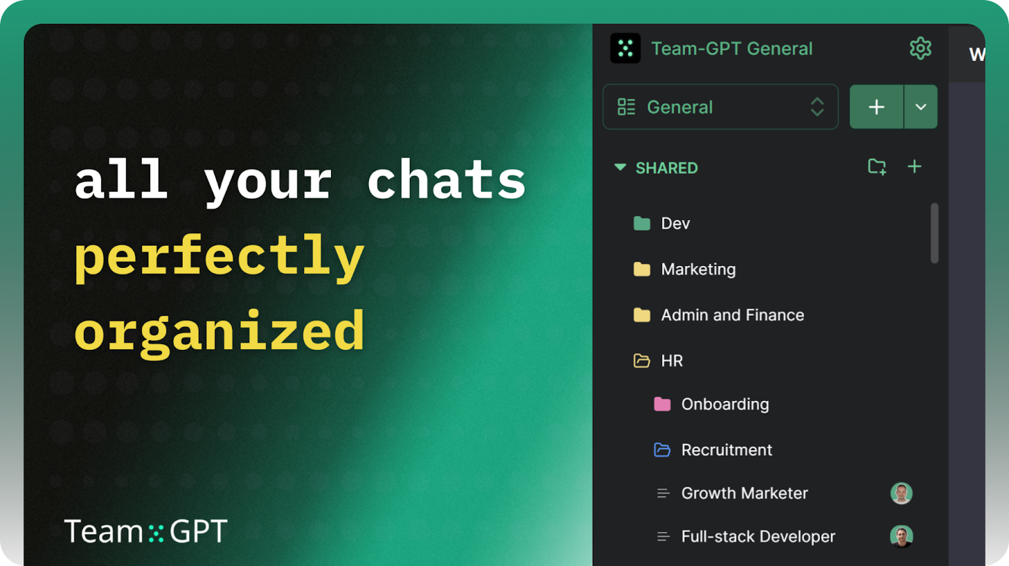The width and height of the screenshot is (1009, 566).
Task: Click the pink Onboarding folder icon
Action: 662,404
